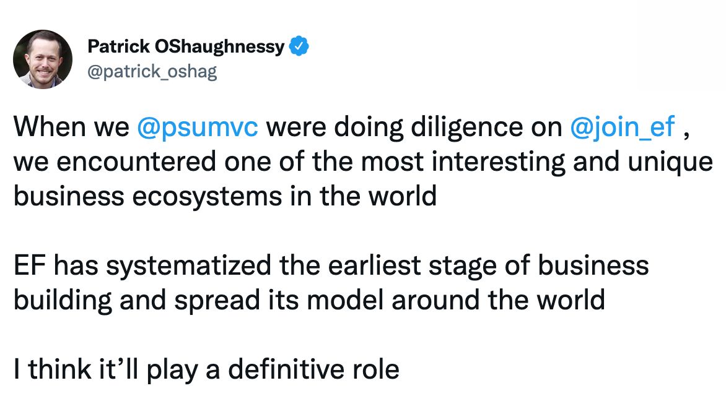726x396 pixels.
Task: Click the word "diligence" in the tweet
Action: click(x=459, y=126)
